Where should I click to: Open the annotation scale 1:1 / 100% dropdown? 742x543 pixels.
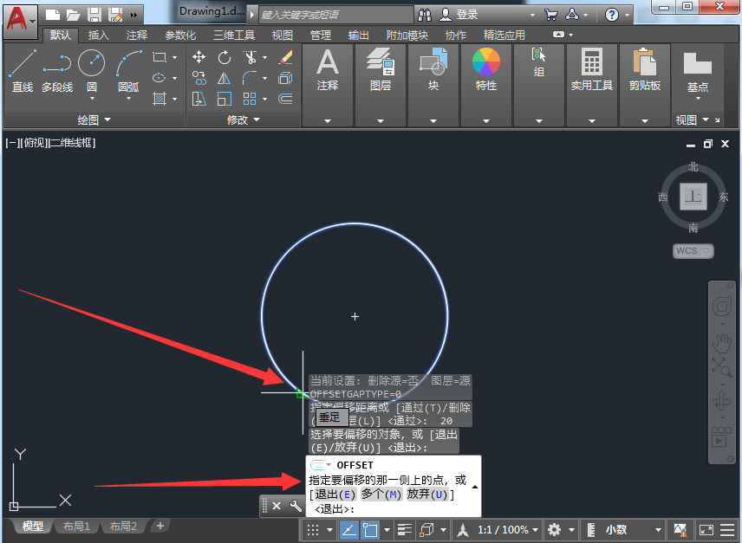(508, 530)
